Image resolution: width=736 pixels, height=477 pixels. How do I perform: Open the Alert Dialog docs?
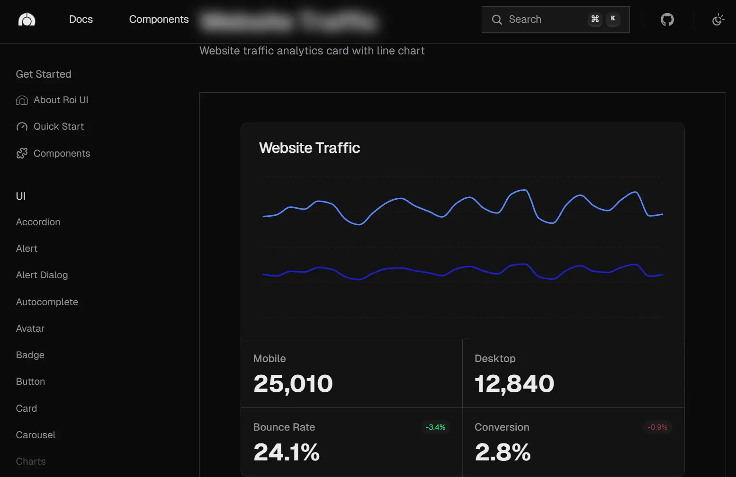(42, 275)
